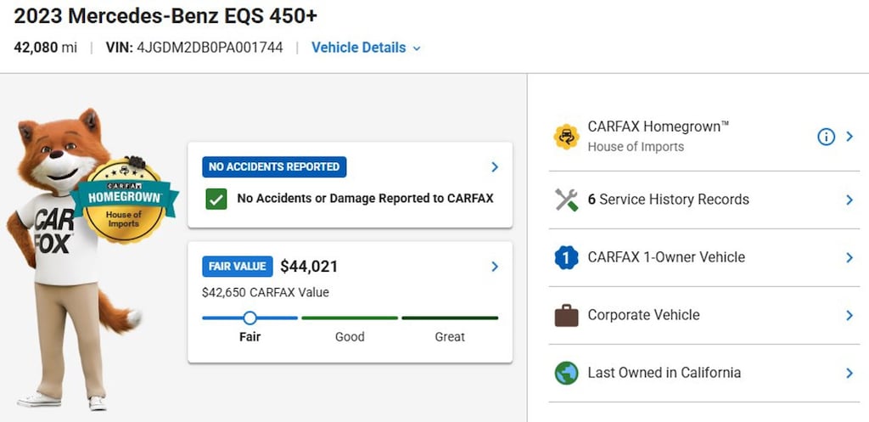The width and height of the screenshot is (869, 422).
Task: Open the No Accidents Reported card chevron
Action: click(x=495, y=167)
